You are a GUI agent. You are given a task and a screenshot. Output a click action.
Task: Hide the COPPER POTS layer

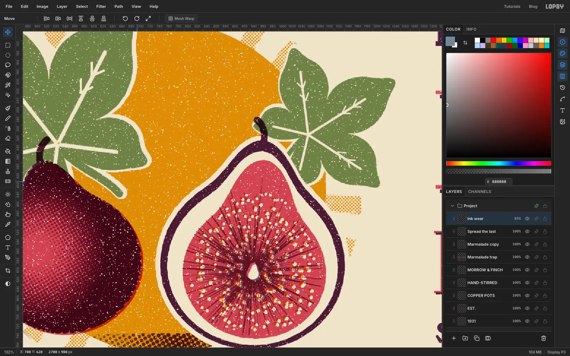point(527,295)
